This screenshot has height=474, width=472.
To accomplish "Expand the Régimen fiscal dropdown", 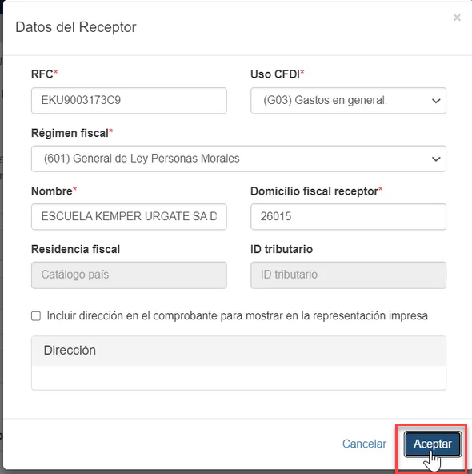I will point(238,159).
